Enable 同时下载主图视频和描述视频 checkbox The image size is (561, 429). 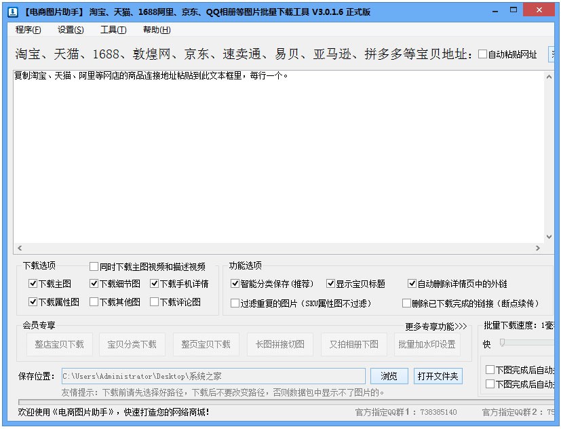[x=94, y=266]
